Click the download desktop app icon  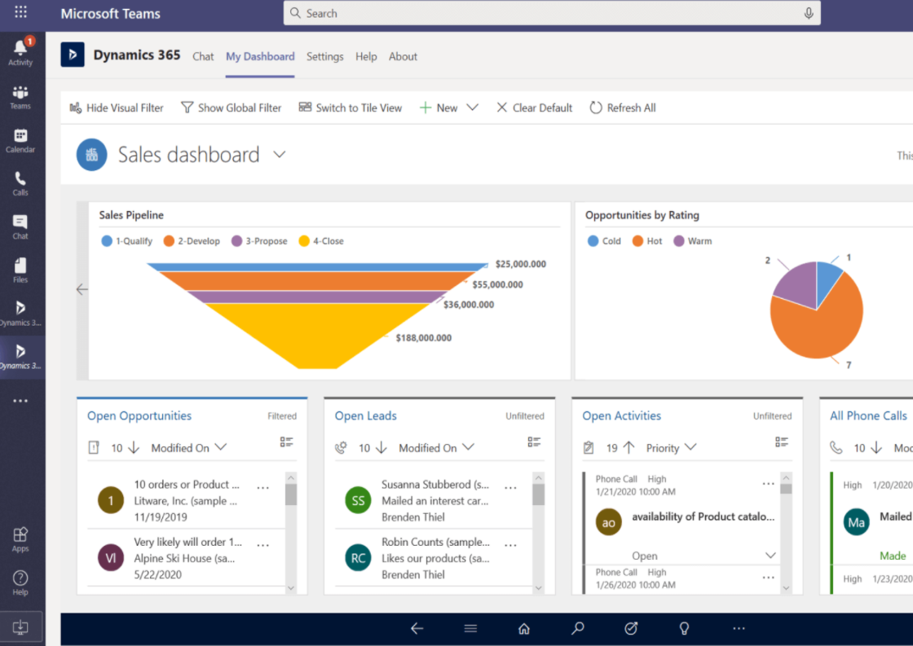tap(20, 626)
